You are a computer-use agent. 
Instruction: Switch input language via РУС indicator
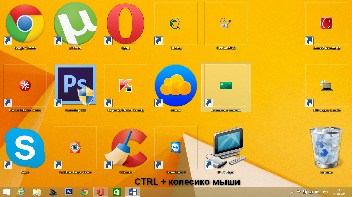[x=326, y=192]
